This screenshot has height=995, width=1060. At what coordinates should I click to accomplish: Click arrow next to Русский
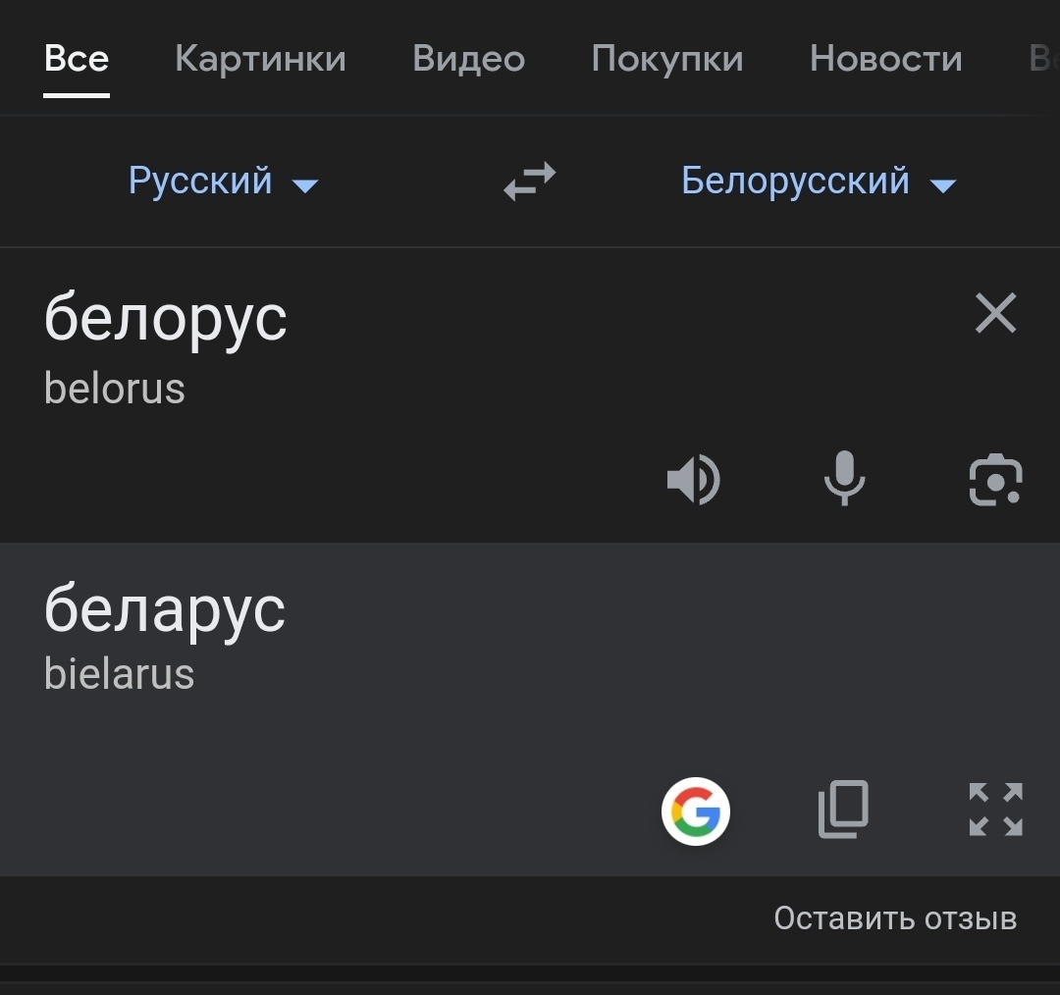pyautogui.click(x=306, y=185)
